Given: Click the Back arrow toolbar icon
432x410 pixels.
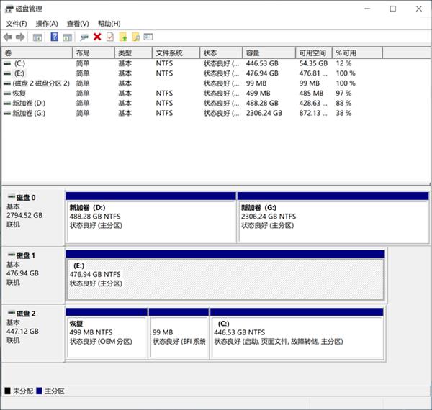Looking at the screenshot, I should click(x=8, y=37).
